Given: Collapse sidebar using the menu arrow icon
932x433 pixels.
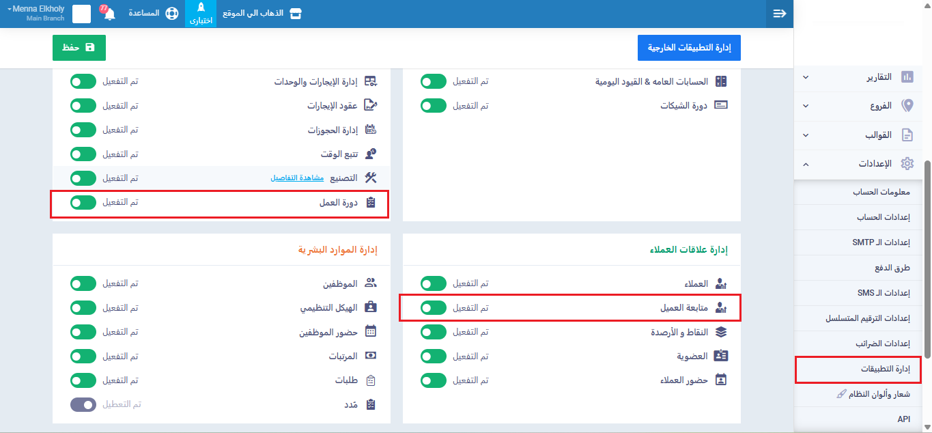Looking at the screenshot, I should [779, 14].
